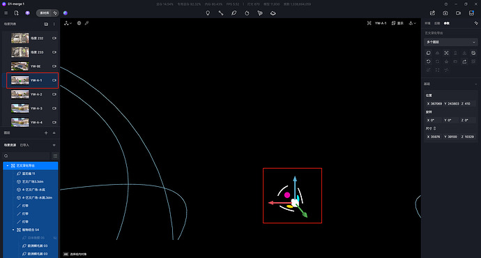The image size is (481, 258).
Task: Switch to the first tab in right panel
Action: tap(427, 23)
